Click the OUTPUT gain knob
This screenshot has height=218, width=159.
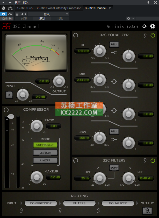pos(59,81)
